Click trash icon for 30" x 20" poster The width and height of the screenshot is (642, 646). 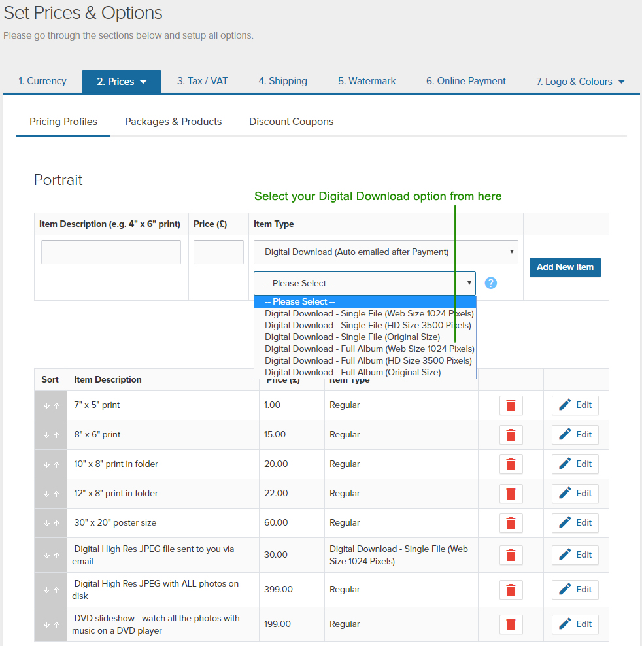pos(511,523)
